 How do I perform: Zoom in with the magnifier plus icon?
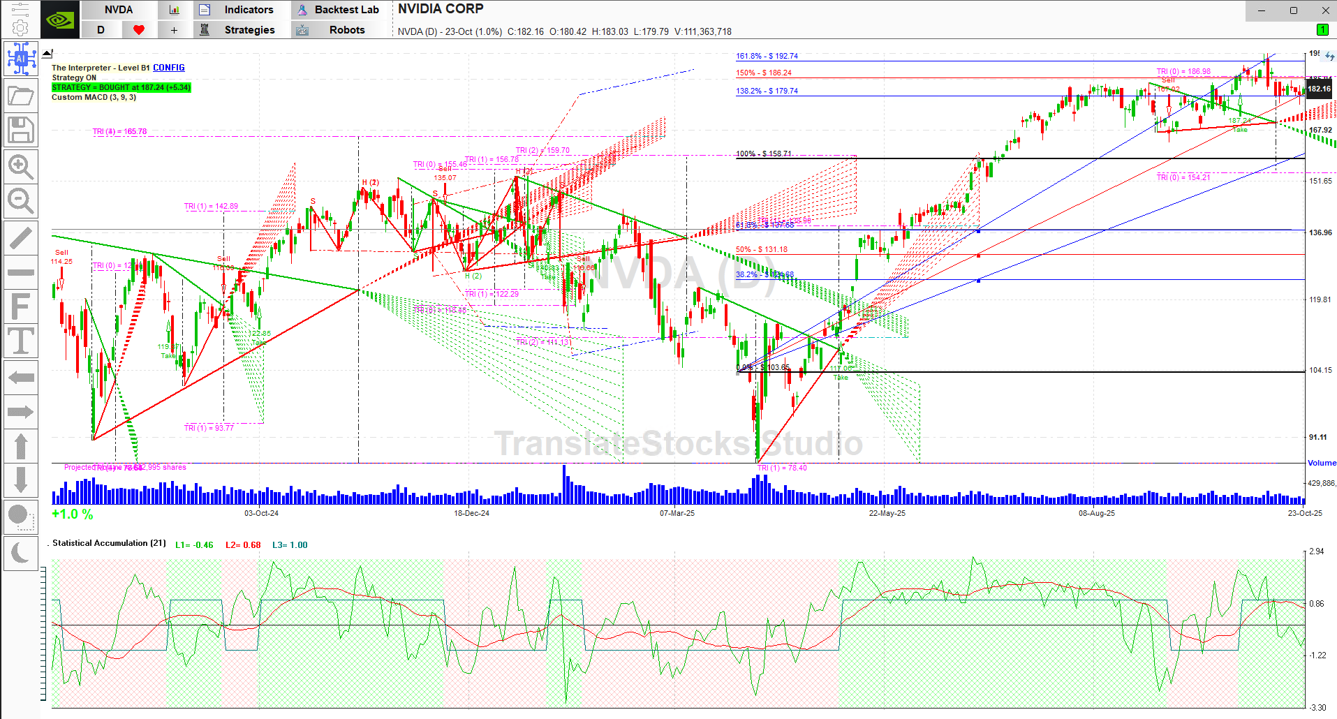[21, 167]
